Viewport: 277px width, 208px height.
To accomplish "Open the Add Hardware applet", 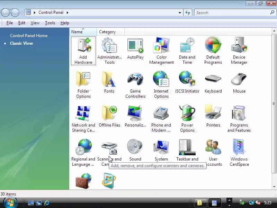I will click(83, 51).
